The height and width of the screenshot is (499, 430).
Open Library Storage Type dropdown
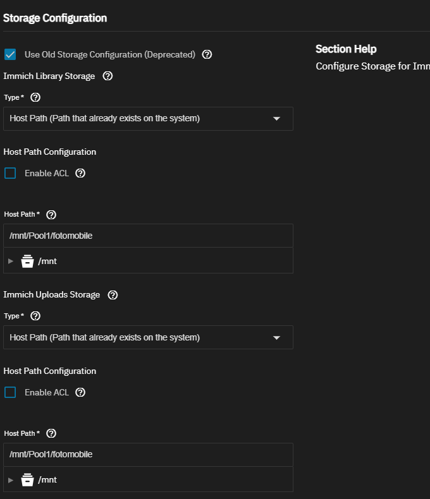click(148, 119)
